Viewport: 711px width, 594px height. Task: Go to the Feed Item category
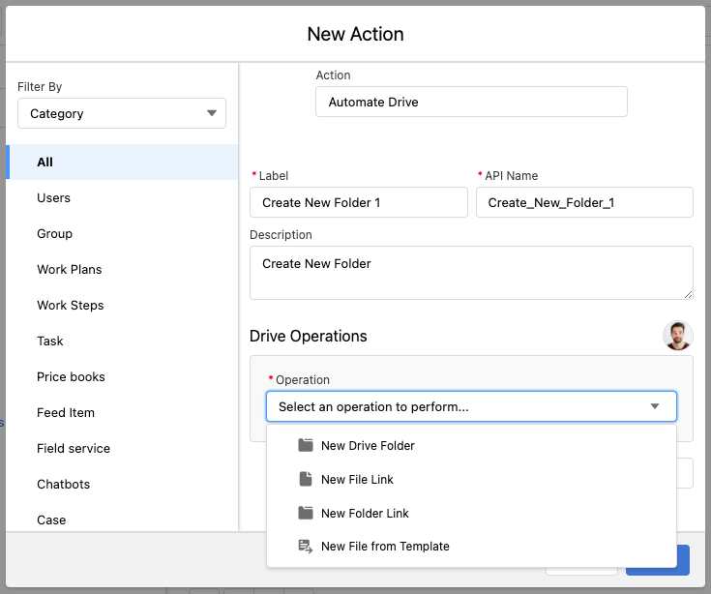(66, 412)
